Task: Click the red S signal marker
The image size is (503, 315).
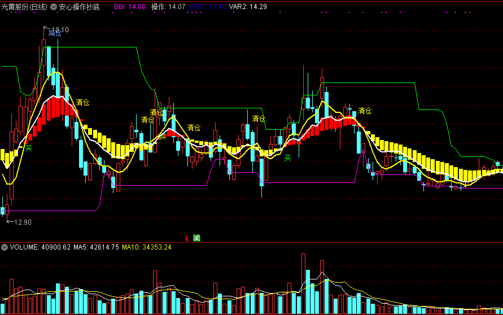Action: [x=187, y=239]
